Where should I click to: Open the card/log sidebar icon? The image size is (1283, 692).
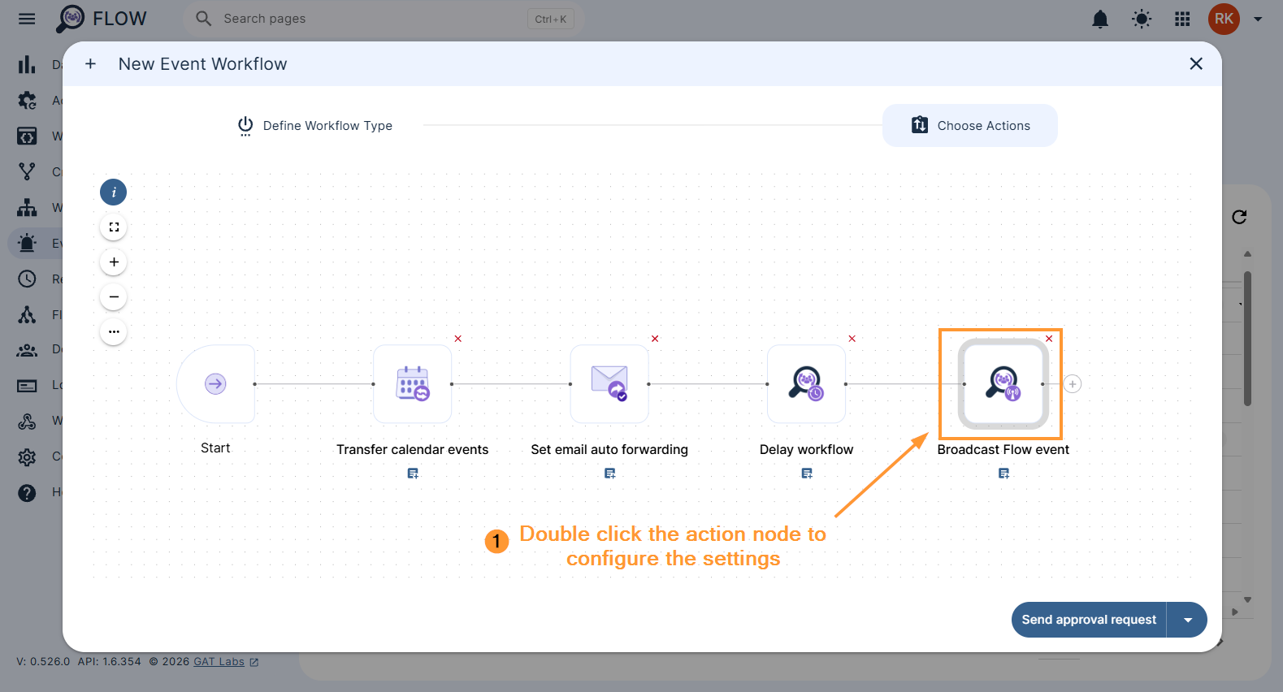pyautogui.click(x=27, y=385)
